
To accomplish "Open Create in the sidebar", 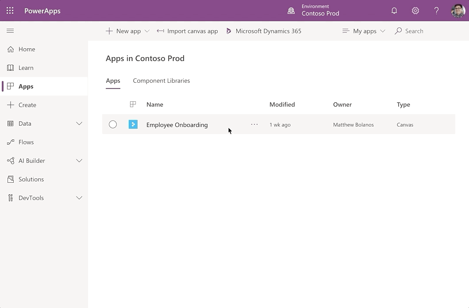I will pos(27,105).
